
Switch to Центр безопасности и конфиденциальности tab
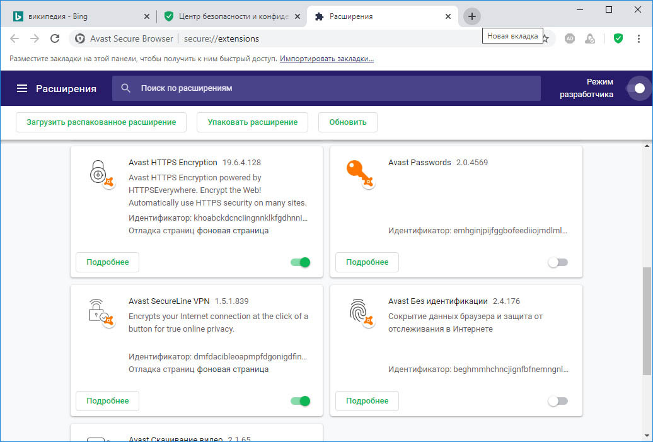pyautogui.click(x=233, y=16)
